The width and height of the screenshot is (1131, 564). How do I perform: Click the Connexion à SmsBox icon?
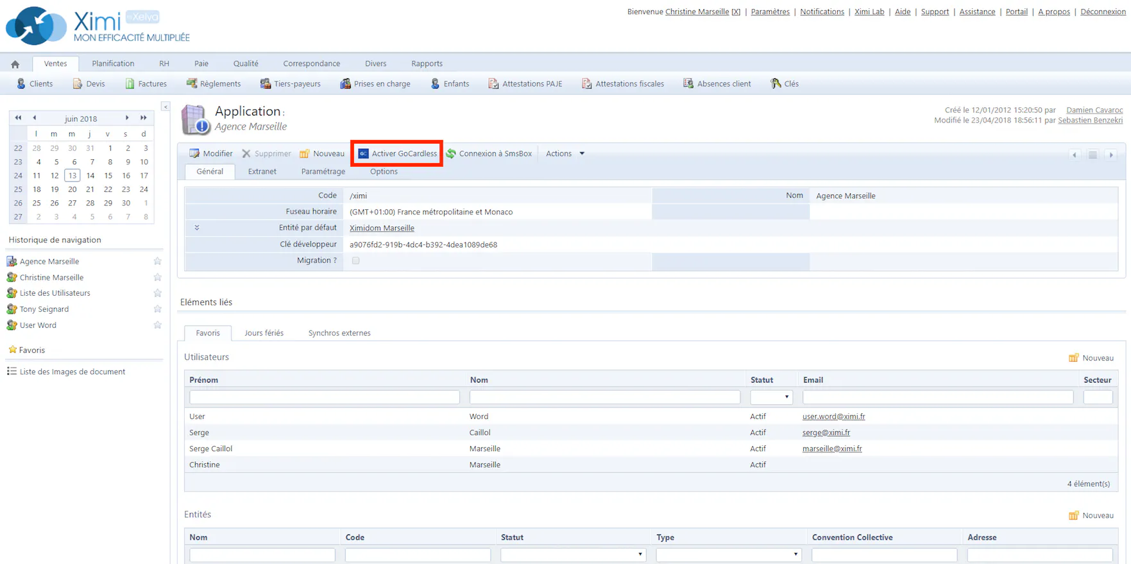tap(451, 153)
